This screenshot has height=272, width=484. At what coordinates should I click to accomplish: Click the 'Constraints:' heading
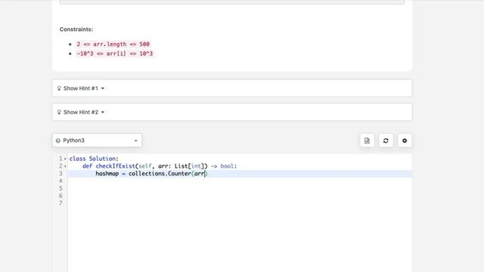[x=76, y=29]
